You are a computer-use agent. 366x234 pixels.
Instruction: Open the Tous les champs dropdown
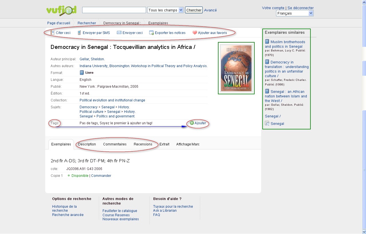click(x=165, y=10)
